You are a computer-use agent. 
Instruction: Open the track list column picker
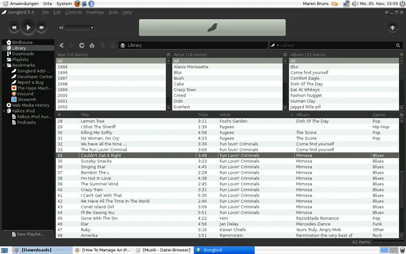(x=401, y=115)
